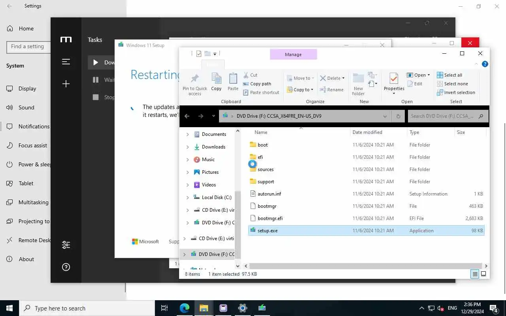Expand the Documents tree node
Viewport: 506px width, 316px height.
coord(187,134)
